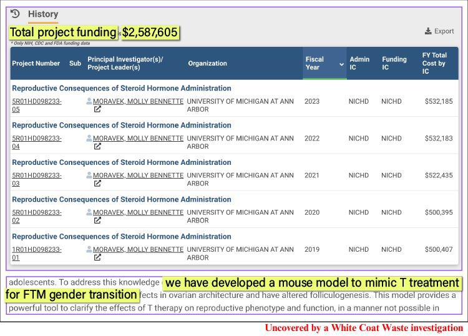Click Moravek investigator link in 2021 row
The width and height of the screenshot is (468, 336).
(x=138, y=175)
